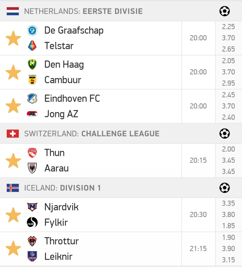Screen dimensions: 242x267
Task: Open the Thun team name link
Action: [54, 153]
